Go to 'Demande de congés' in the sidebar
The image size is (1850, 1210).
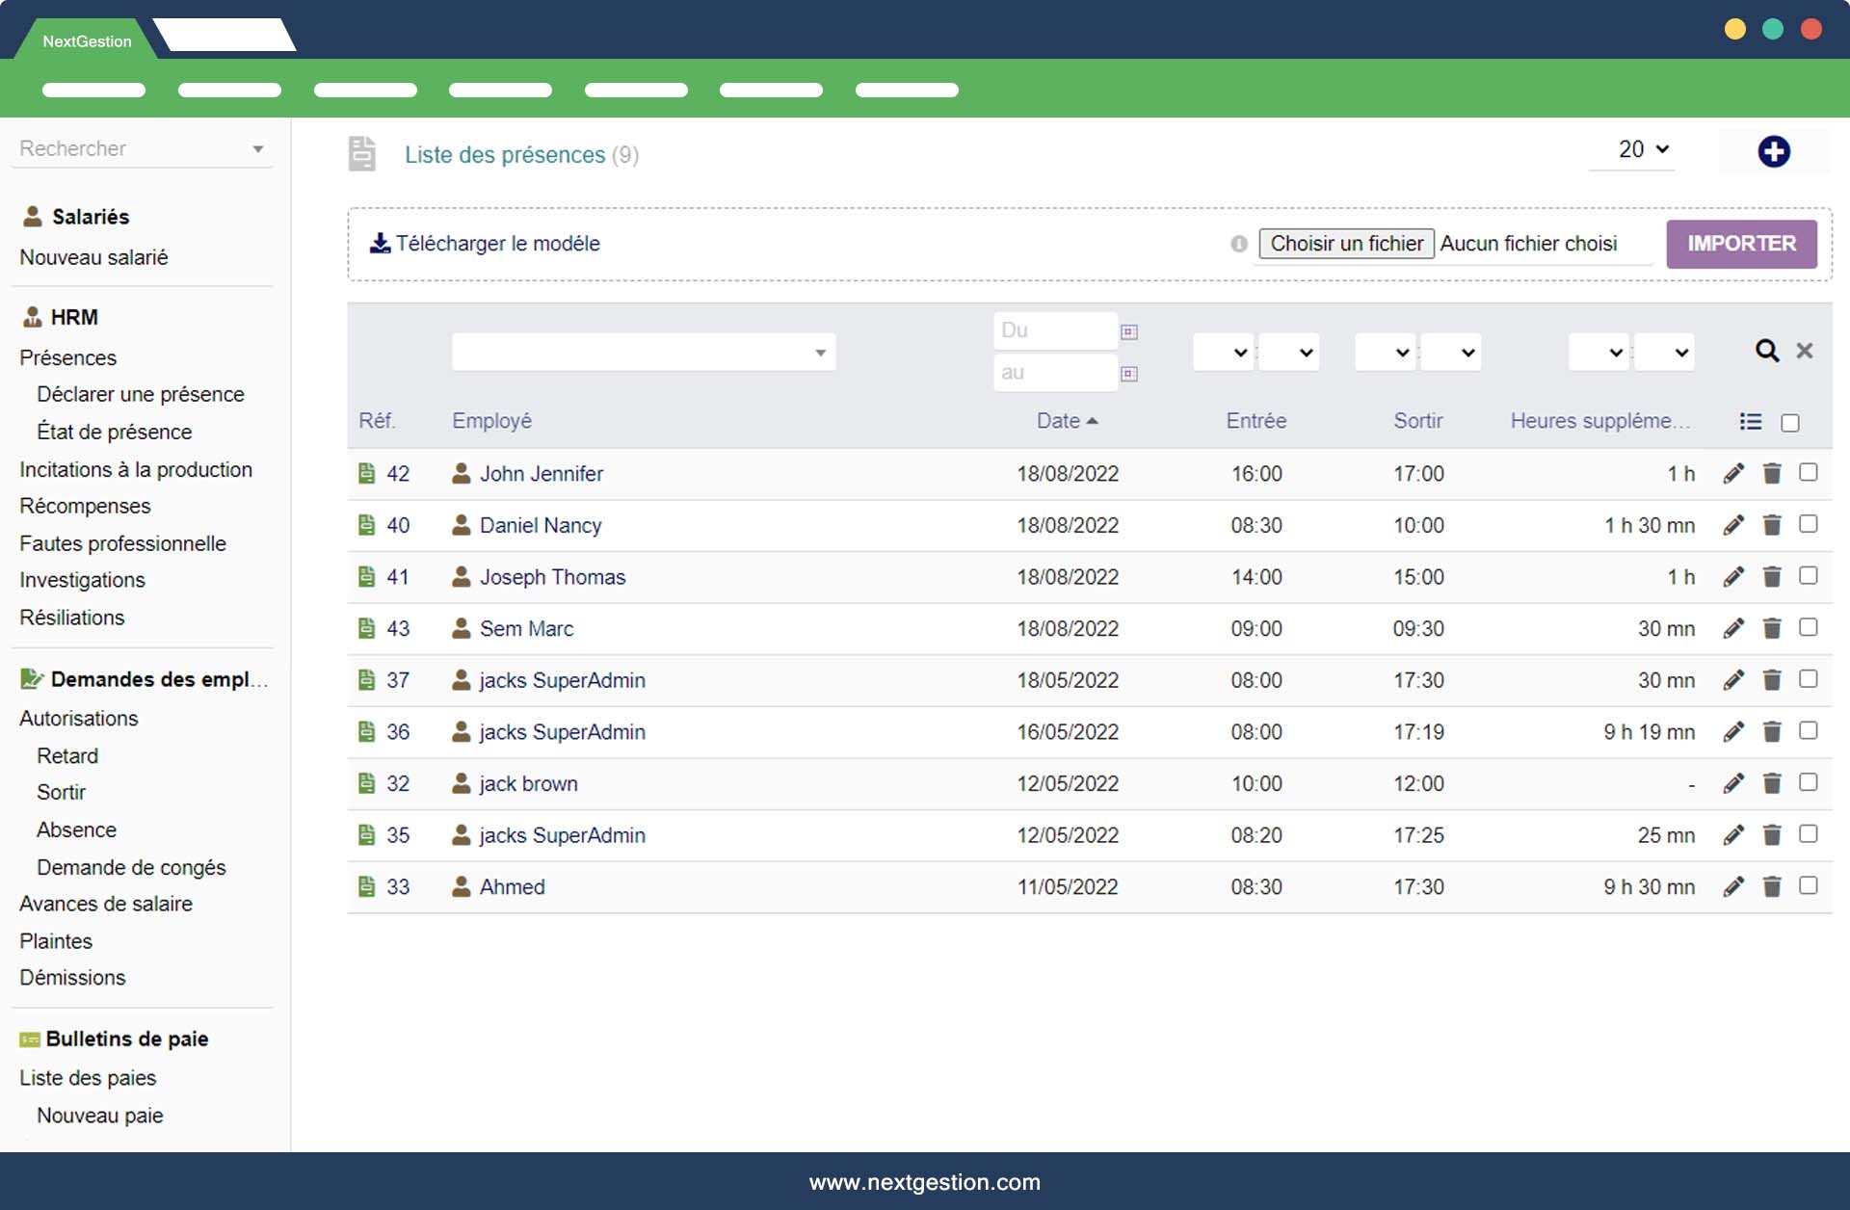coord(131,867)
